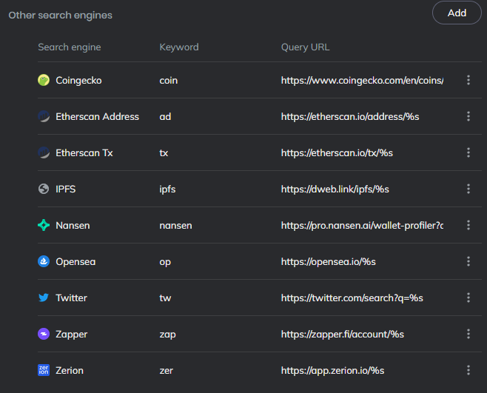Screen dimensions: 487x393
Task: Click the keyword 'tw'
Action: pyautogui.click(x=165, y=298)
